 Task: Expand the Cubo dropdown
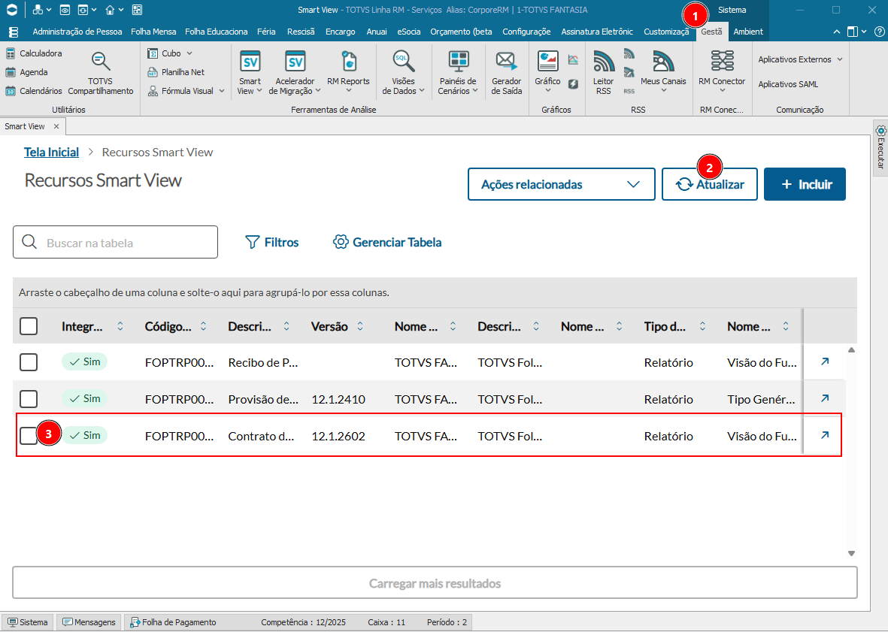189,53
